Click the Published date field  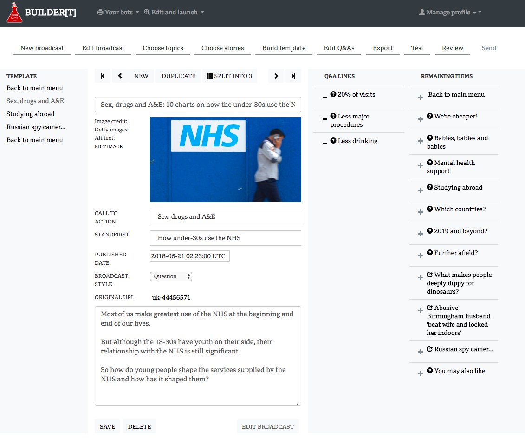[189, 256]
